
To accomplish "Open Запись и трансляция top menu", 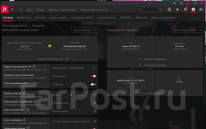I will pos(62,10).
